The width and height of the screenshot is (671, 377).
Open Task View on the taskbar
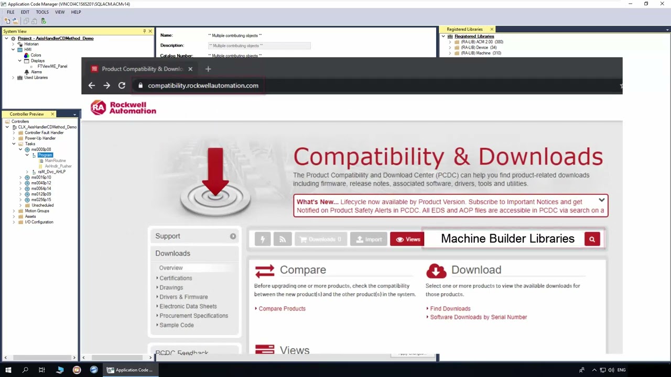[x=42, y=370]
